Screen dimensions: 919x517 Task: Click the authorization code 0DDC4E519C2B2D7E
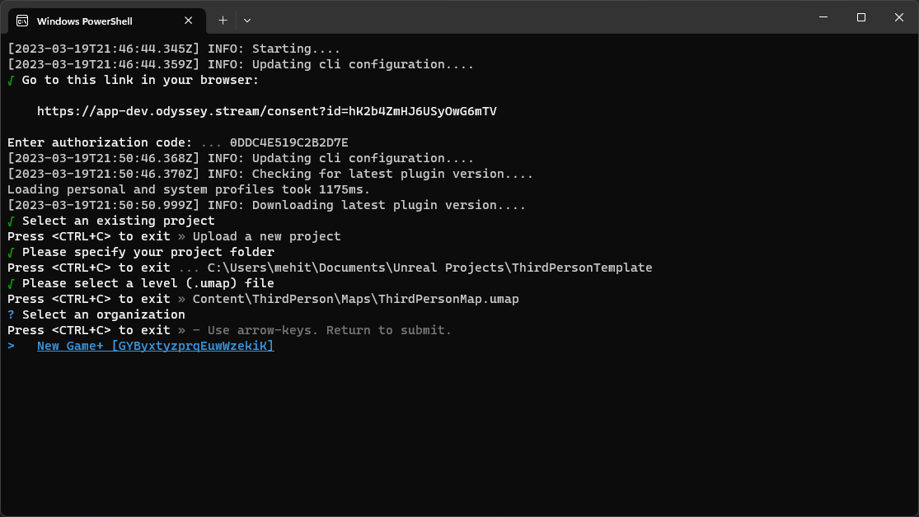pos(289,142)
